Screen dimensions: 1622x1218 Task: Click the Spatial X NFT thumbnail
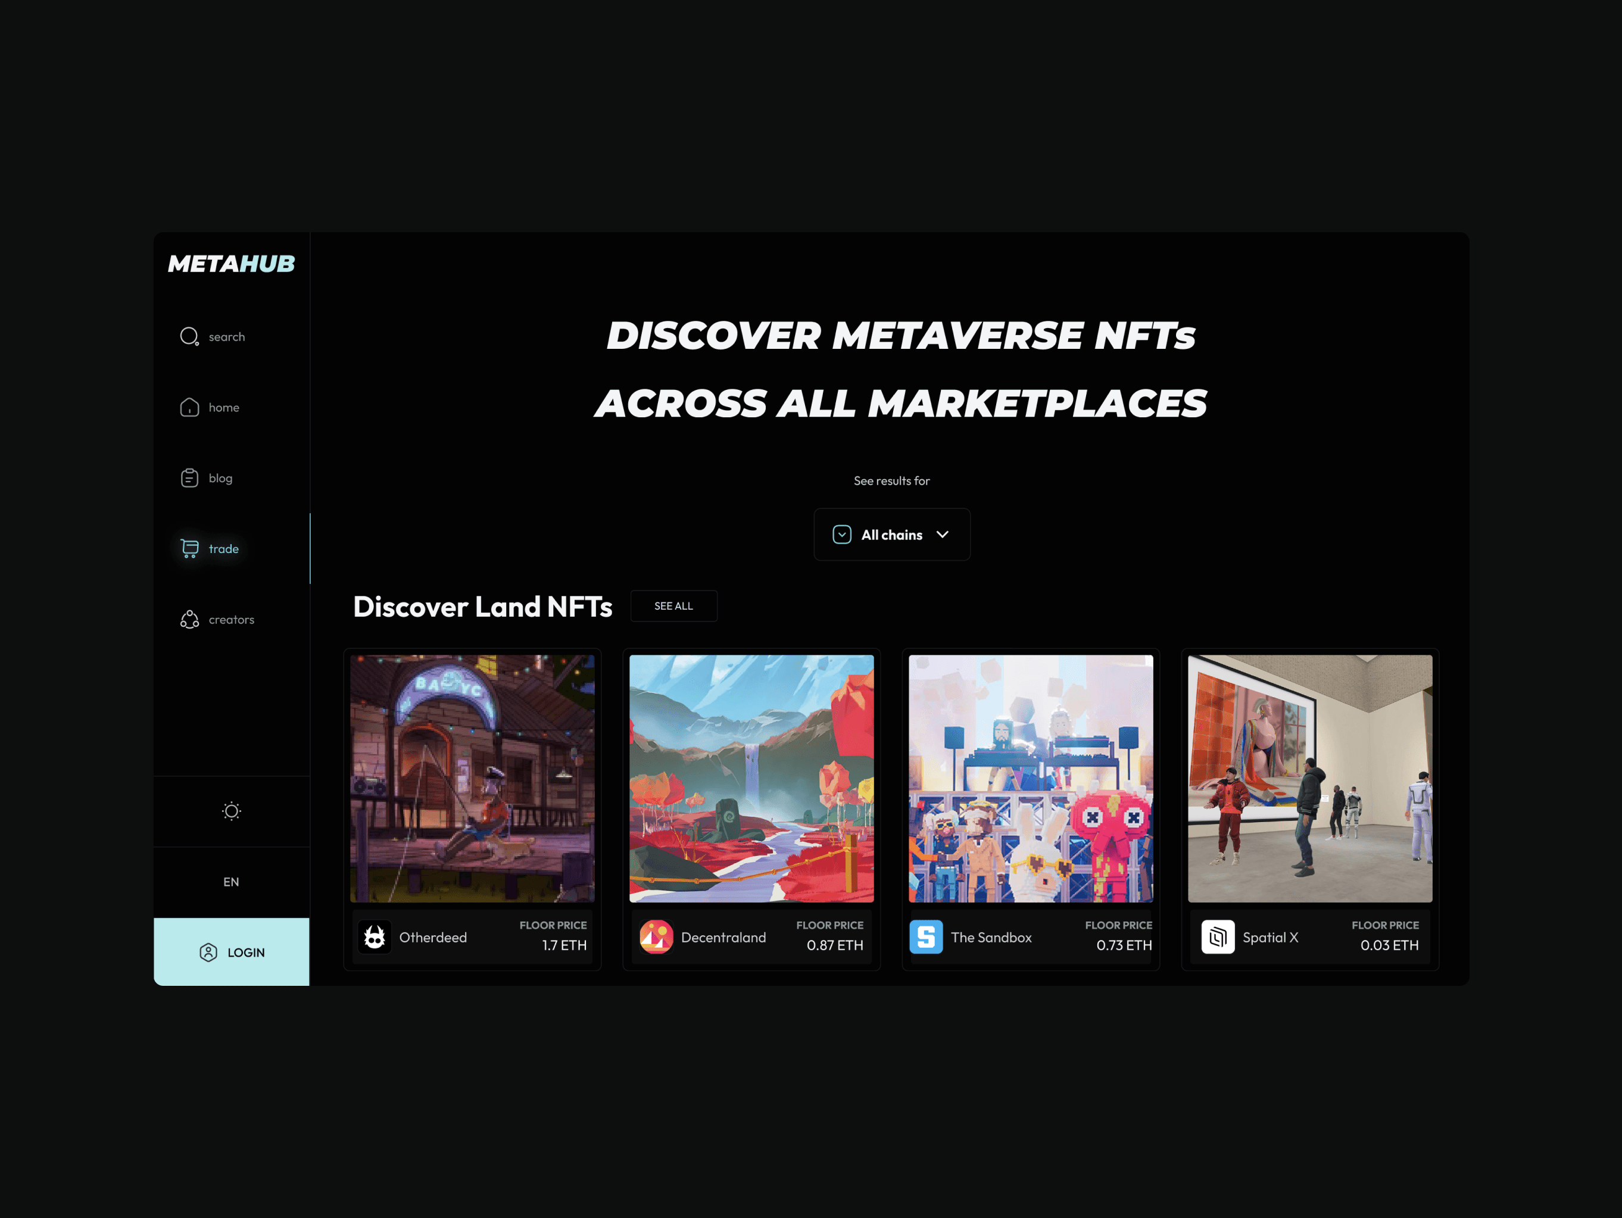(x=1310, y=778)
